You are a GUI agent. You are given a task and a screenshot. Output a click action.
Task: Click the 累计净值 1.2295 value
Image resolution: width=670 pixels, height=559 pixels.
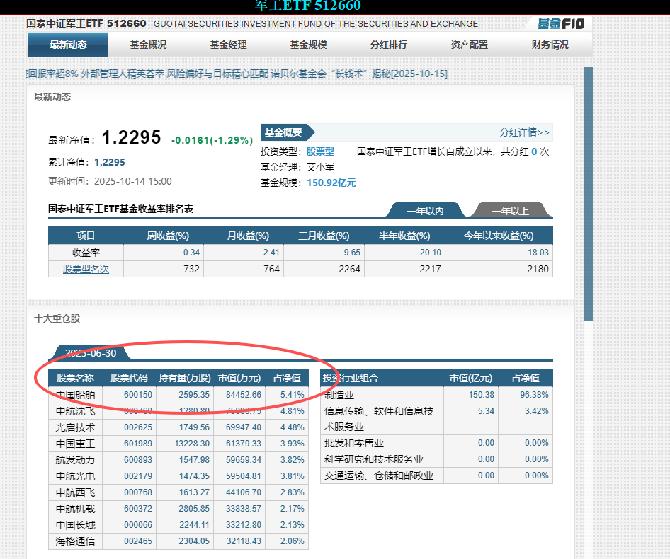[x=109, y=162]
